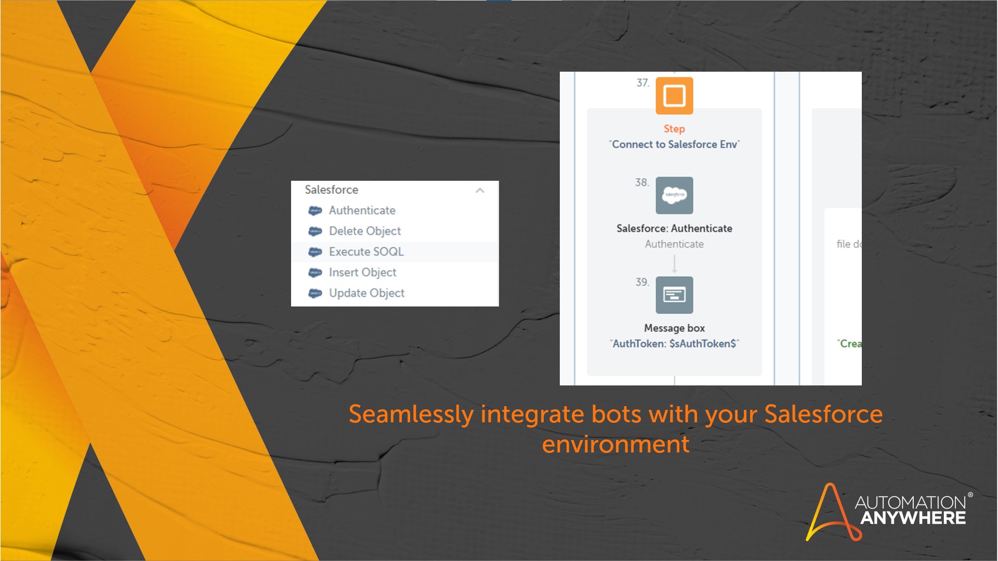Click the Connect to Salesforce Env step title
Screen dimensions: 998x561
point(674,144)
